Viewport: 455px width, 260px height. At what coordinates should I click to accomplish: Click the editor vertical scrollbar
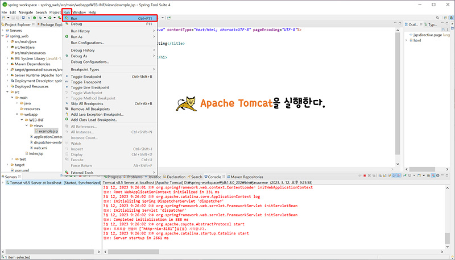click(398, 93)
